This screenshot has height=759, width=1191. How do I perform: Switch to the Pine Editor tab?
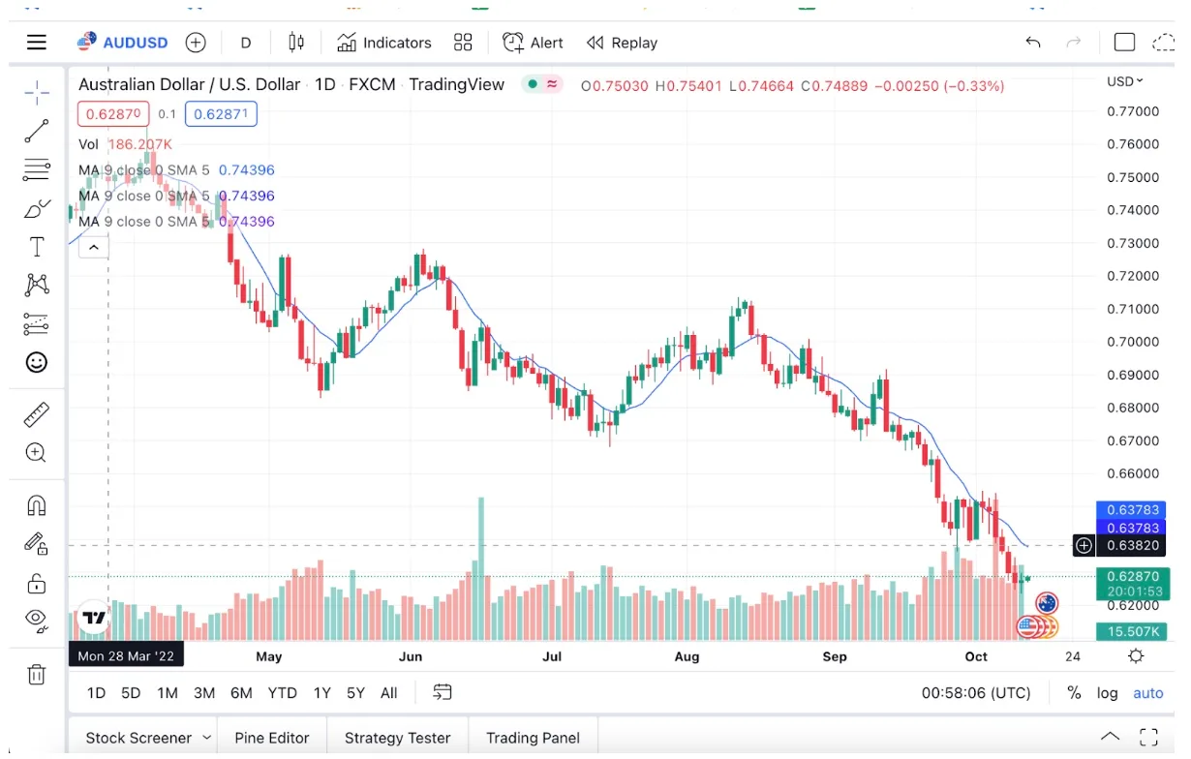[x=271, y=738]
